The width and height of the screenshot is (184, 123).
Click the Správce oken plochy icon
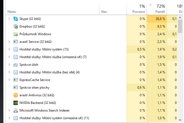tap(16, 88)
